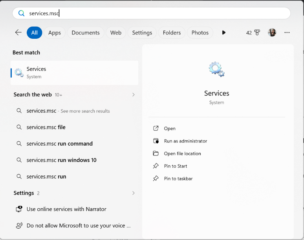Click the Services title in preview pane
The height and width of the screenshot is (240, 304).
click(216, 94)
